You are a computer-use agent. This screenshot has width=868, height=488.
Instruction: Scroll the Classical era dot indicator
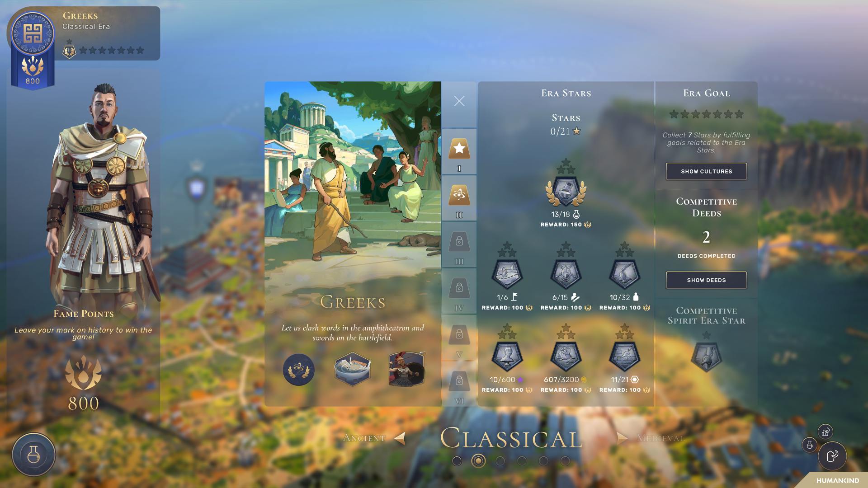pos(477,460)
